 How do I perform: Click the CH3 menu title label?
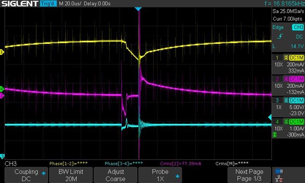[x=11, y=164]
